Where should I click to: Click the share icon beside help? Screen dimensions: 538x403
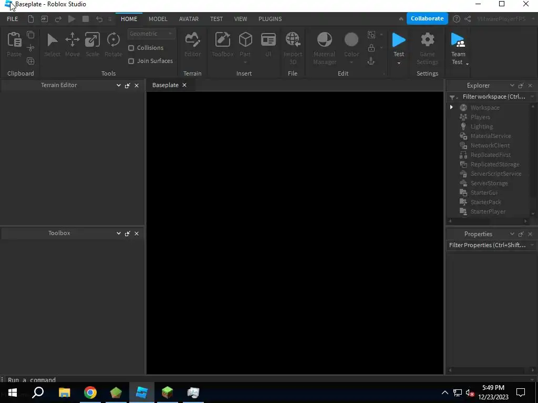pyautogui.click(x=468, y=19)
